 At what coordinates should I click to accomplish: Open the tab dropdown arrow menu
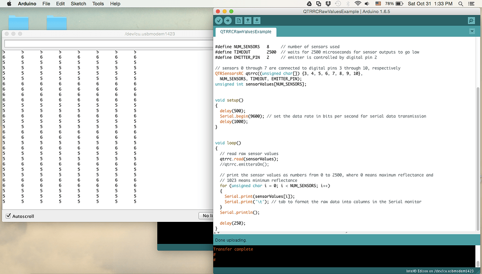point(472,31)
